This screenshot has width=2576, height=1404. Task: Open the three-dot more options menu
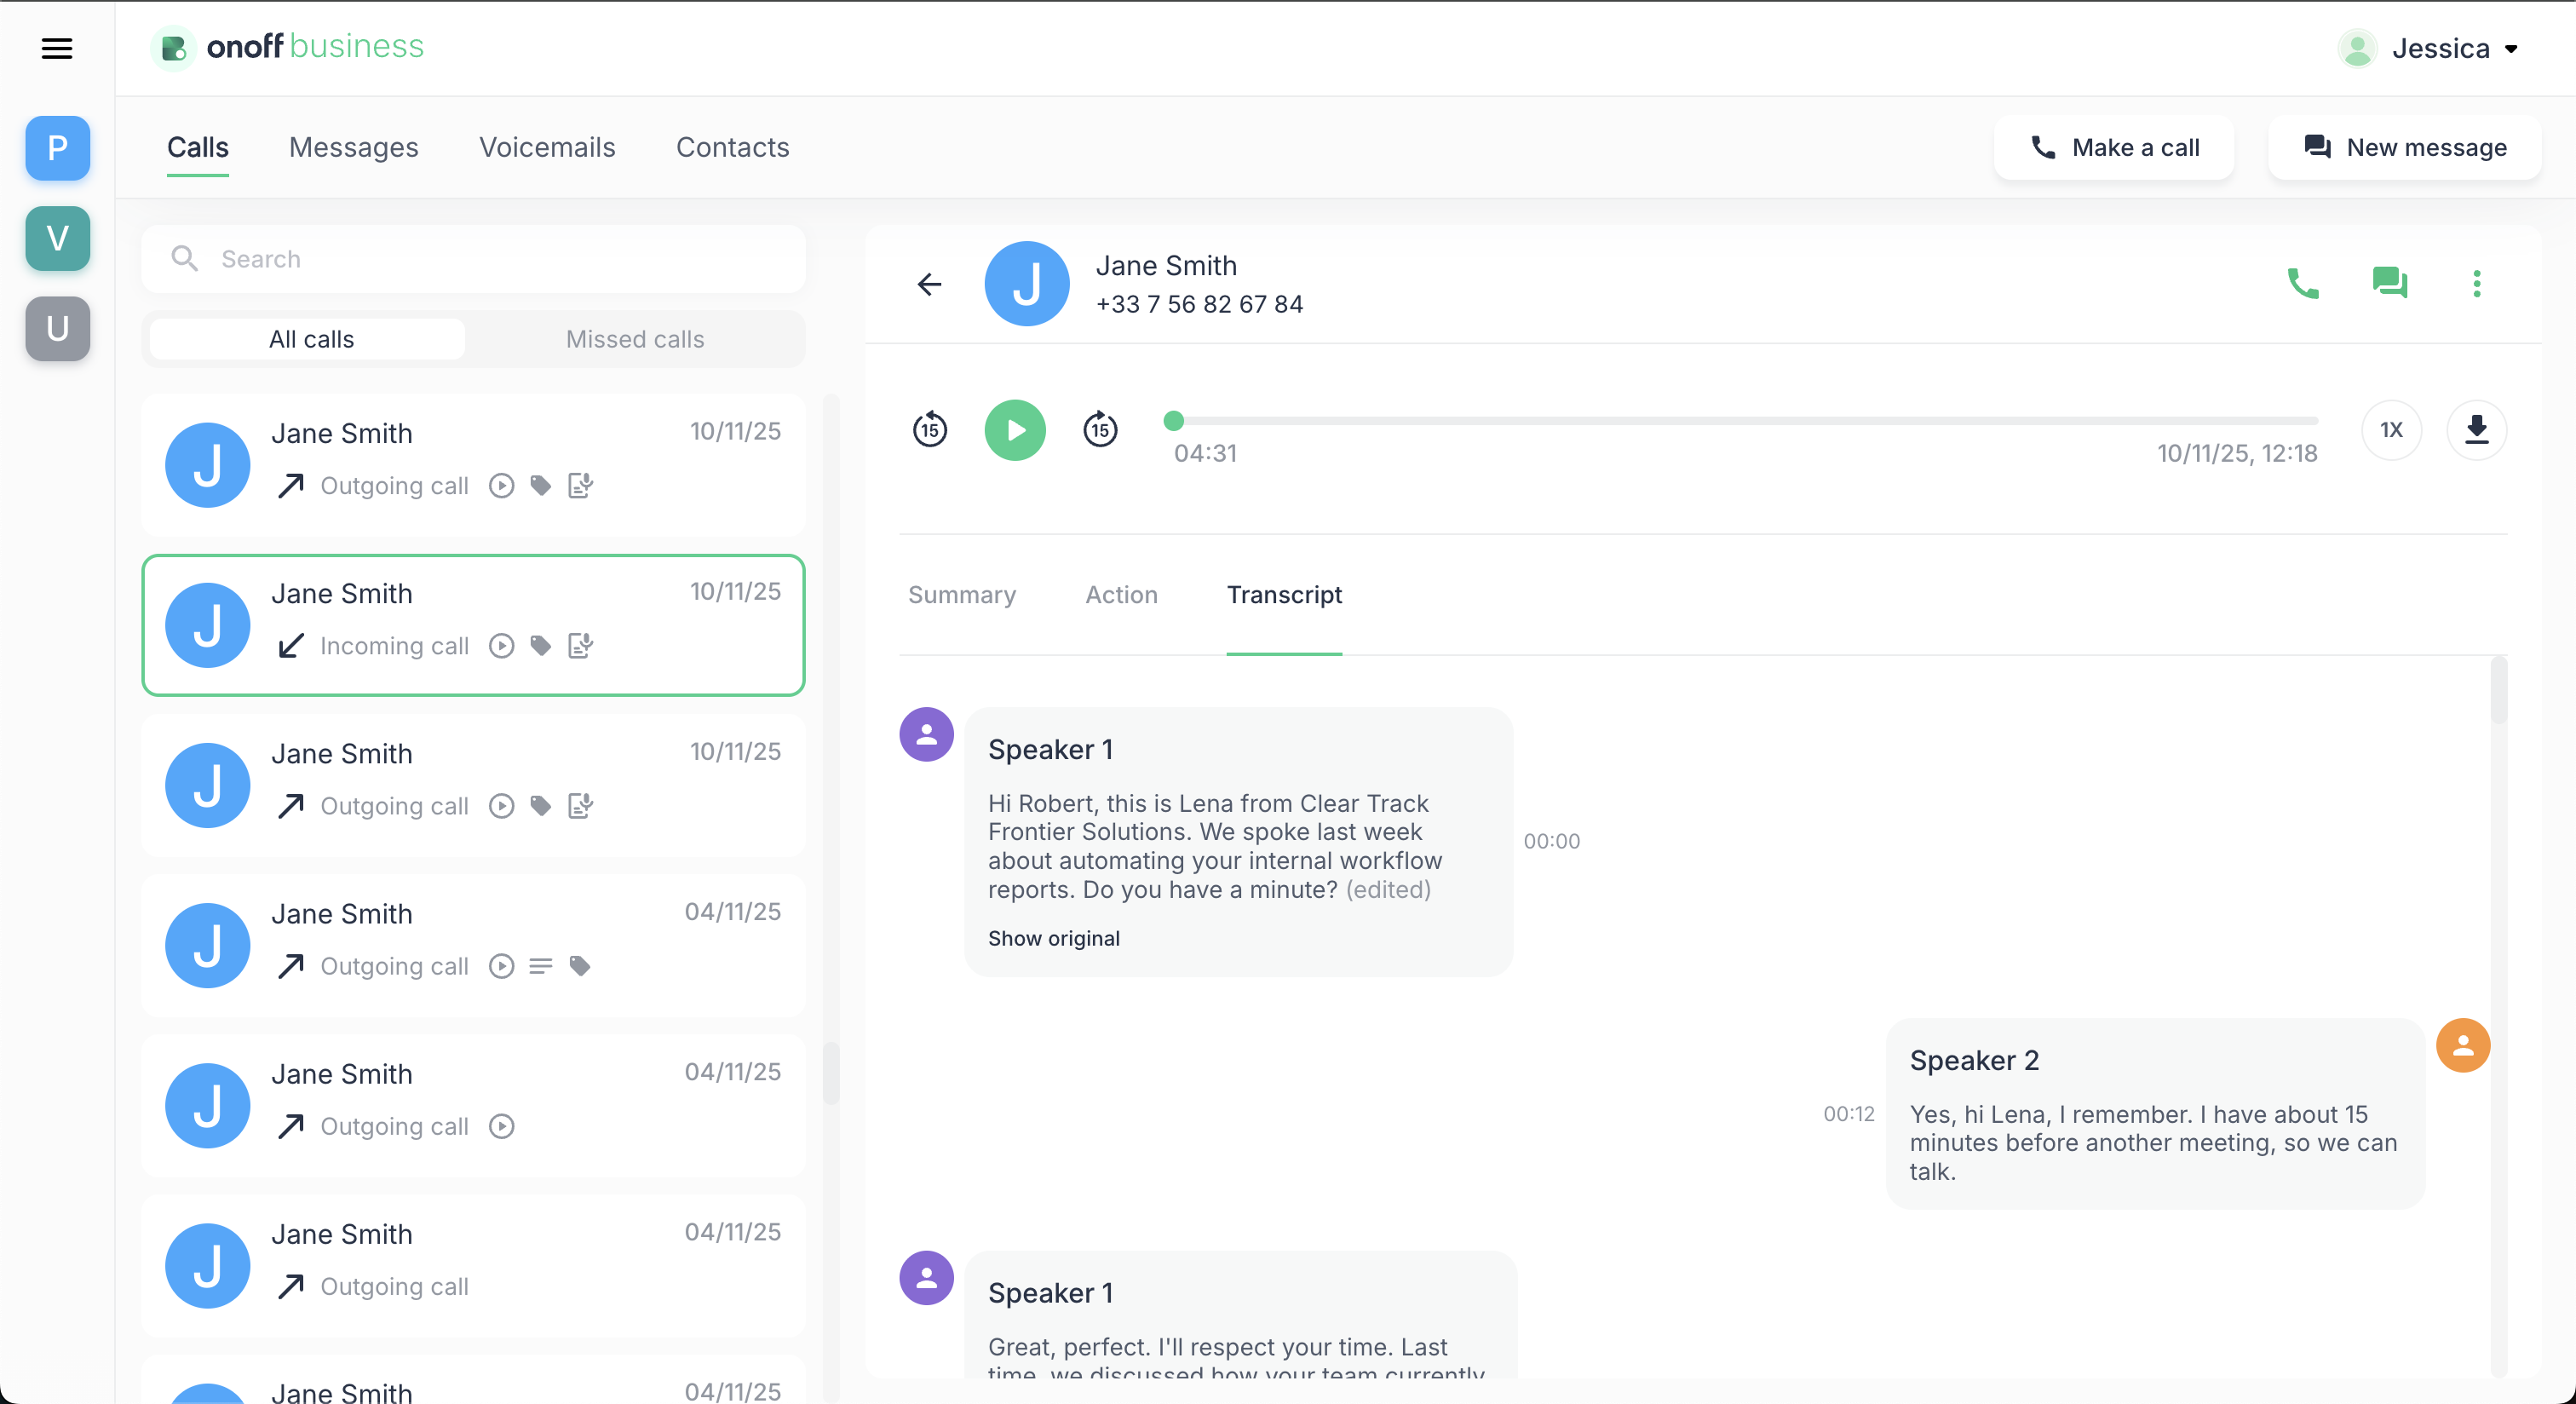2477,284
